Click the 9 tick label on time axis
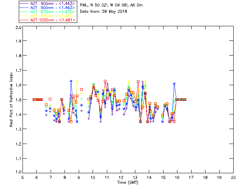Image resolution: width=240 pixels, height=192 pixels. [x=79, y=177]
